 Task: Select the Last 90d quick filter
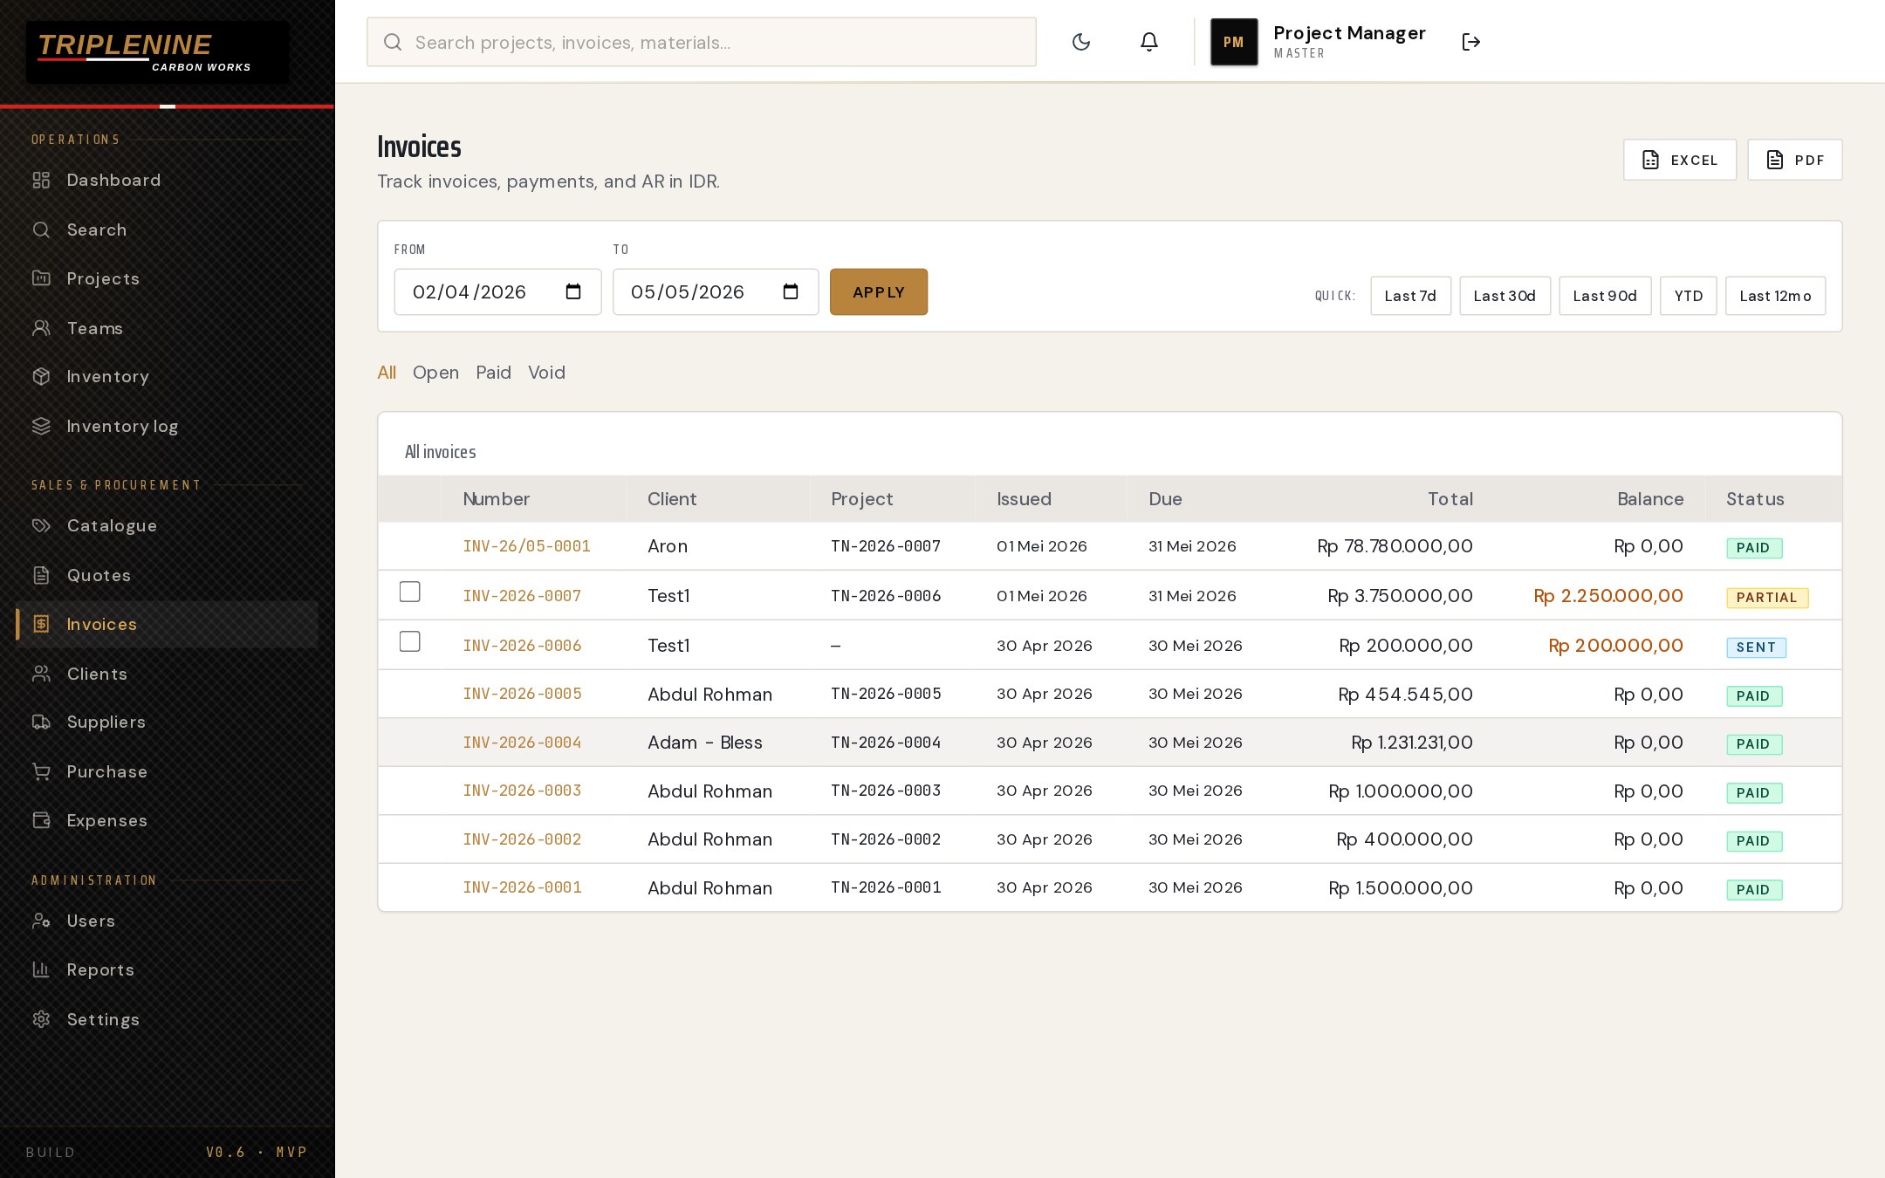coord(1605,296)
